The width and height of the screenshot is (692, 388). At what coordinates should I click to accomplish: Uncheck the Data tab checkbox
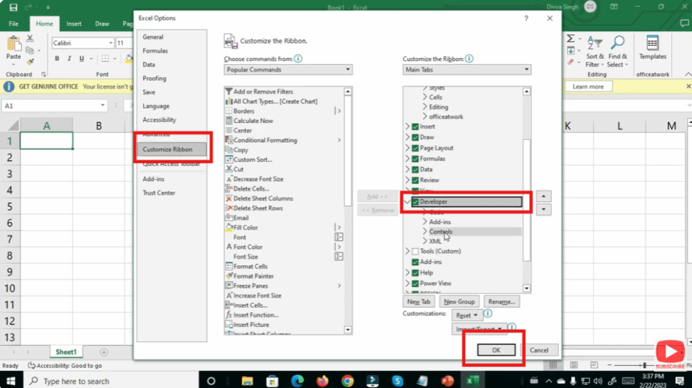tap(416, 170)
